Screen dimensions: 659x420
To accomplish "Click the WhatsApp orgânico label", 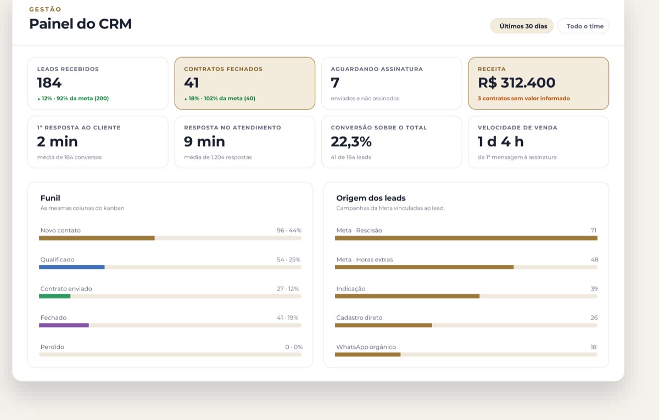I will pos(366,347).
